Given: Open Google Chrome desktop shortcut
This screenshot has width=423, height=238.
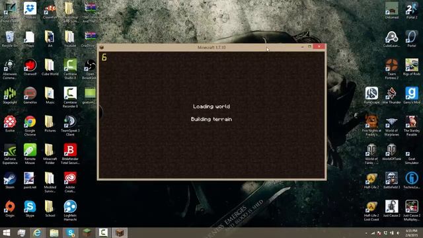Looking at the screenshot, I should pyautogui.click(x=30, y=126).
